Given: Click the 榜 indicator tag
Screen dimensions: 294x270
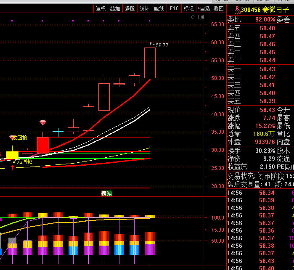Looking at the screenshot, I should (x=103, y=193).
